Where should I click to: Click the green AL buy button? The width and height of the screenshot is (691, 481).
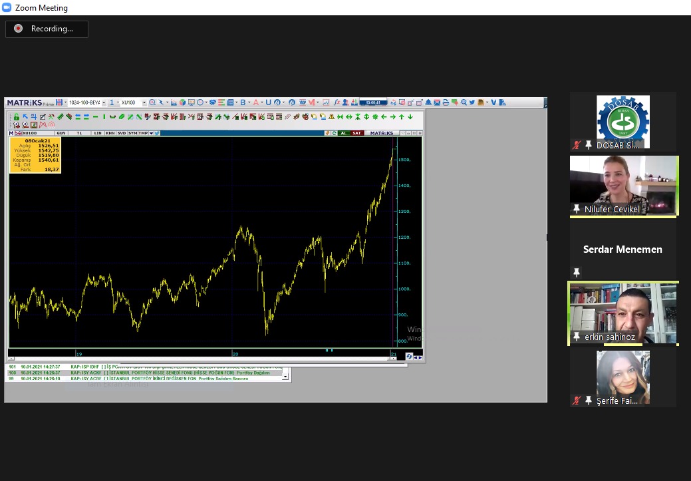(x=344, y=133)
